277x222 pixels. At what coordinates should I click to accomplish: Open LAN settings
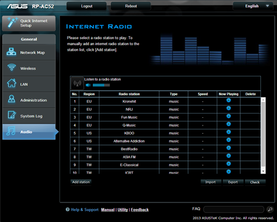[x=29, y=84]
